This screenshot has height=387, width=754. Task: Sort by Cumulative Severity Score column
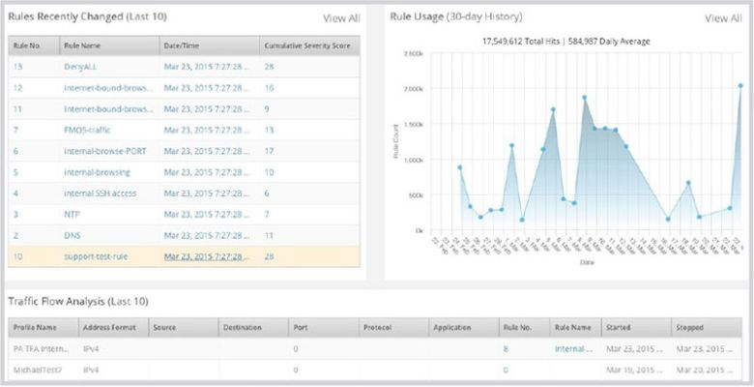[x=307, y=45]
